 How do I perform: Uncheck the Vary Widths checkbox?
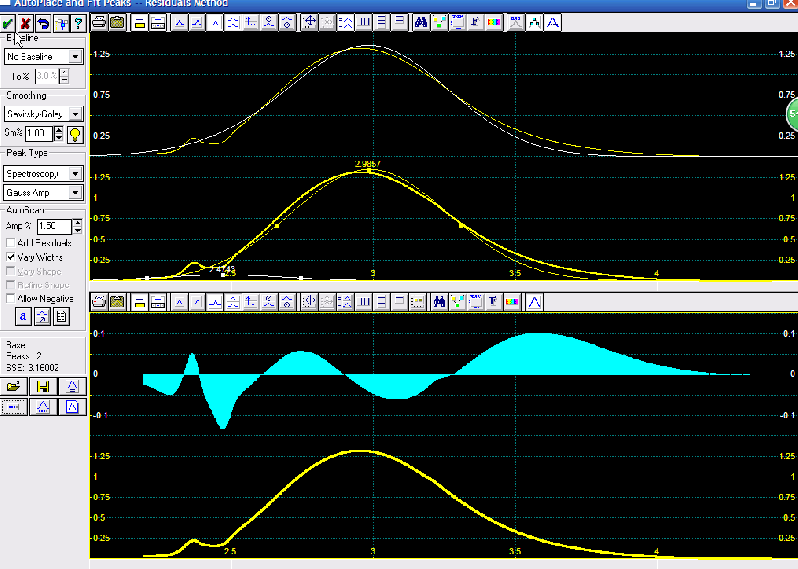(10, 257)
